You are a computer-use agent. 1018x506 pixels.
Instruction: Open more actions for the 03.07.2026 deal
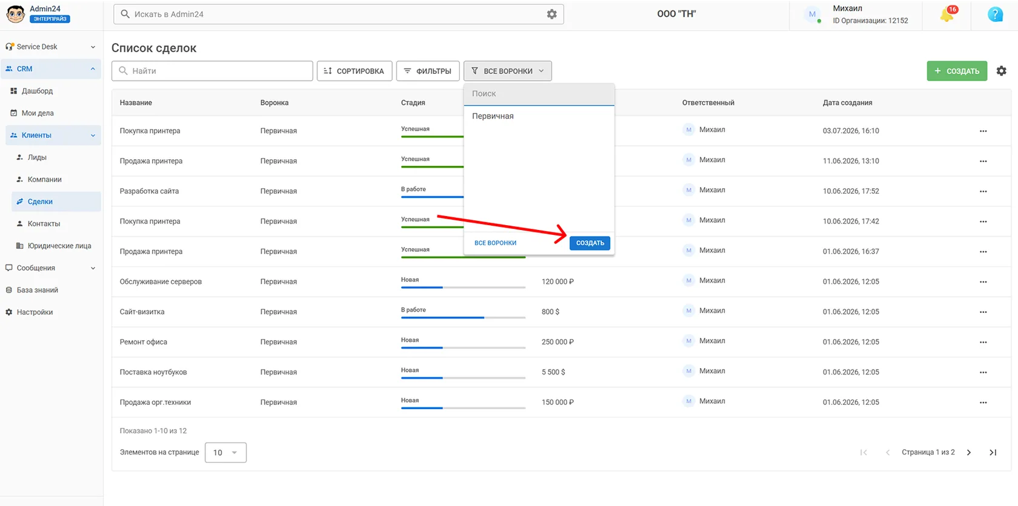pyautogui.click(x=983, y=131)
